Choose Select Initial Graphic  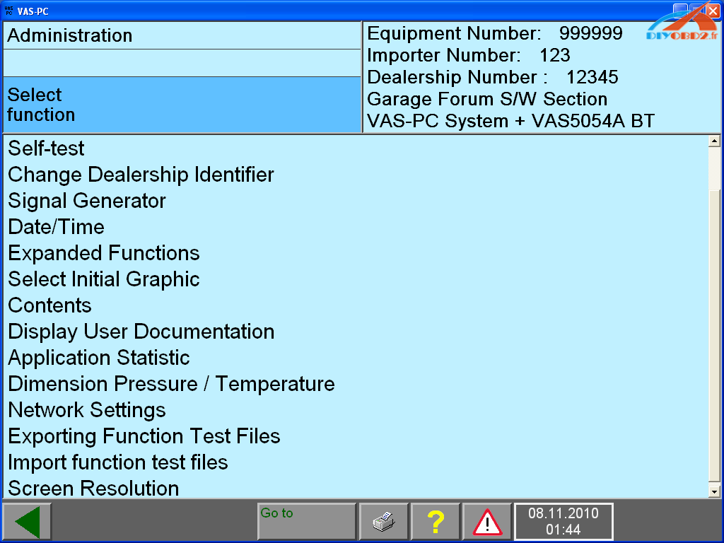pos(104,279)
